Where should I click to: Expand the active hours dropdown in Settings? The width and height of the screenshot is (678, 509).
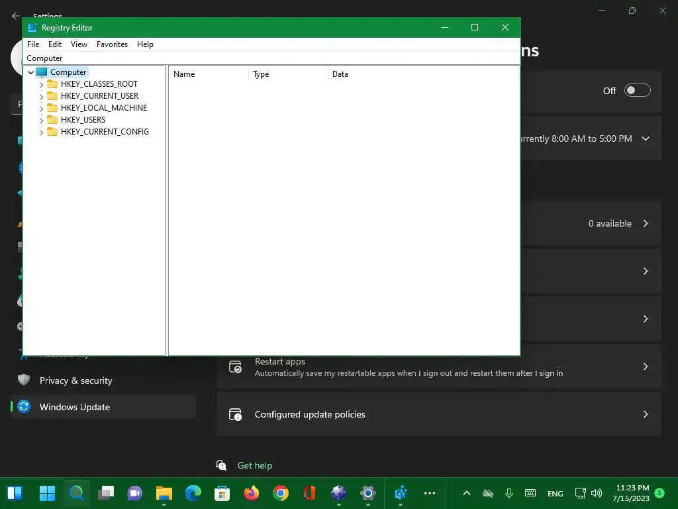click(x=646, y=139)
